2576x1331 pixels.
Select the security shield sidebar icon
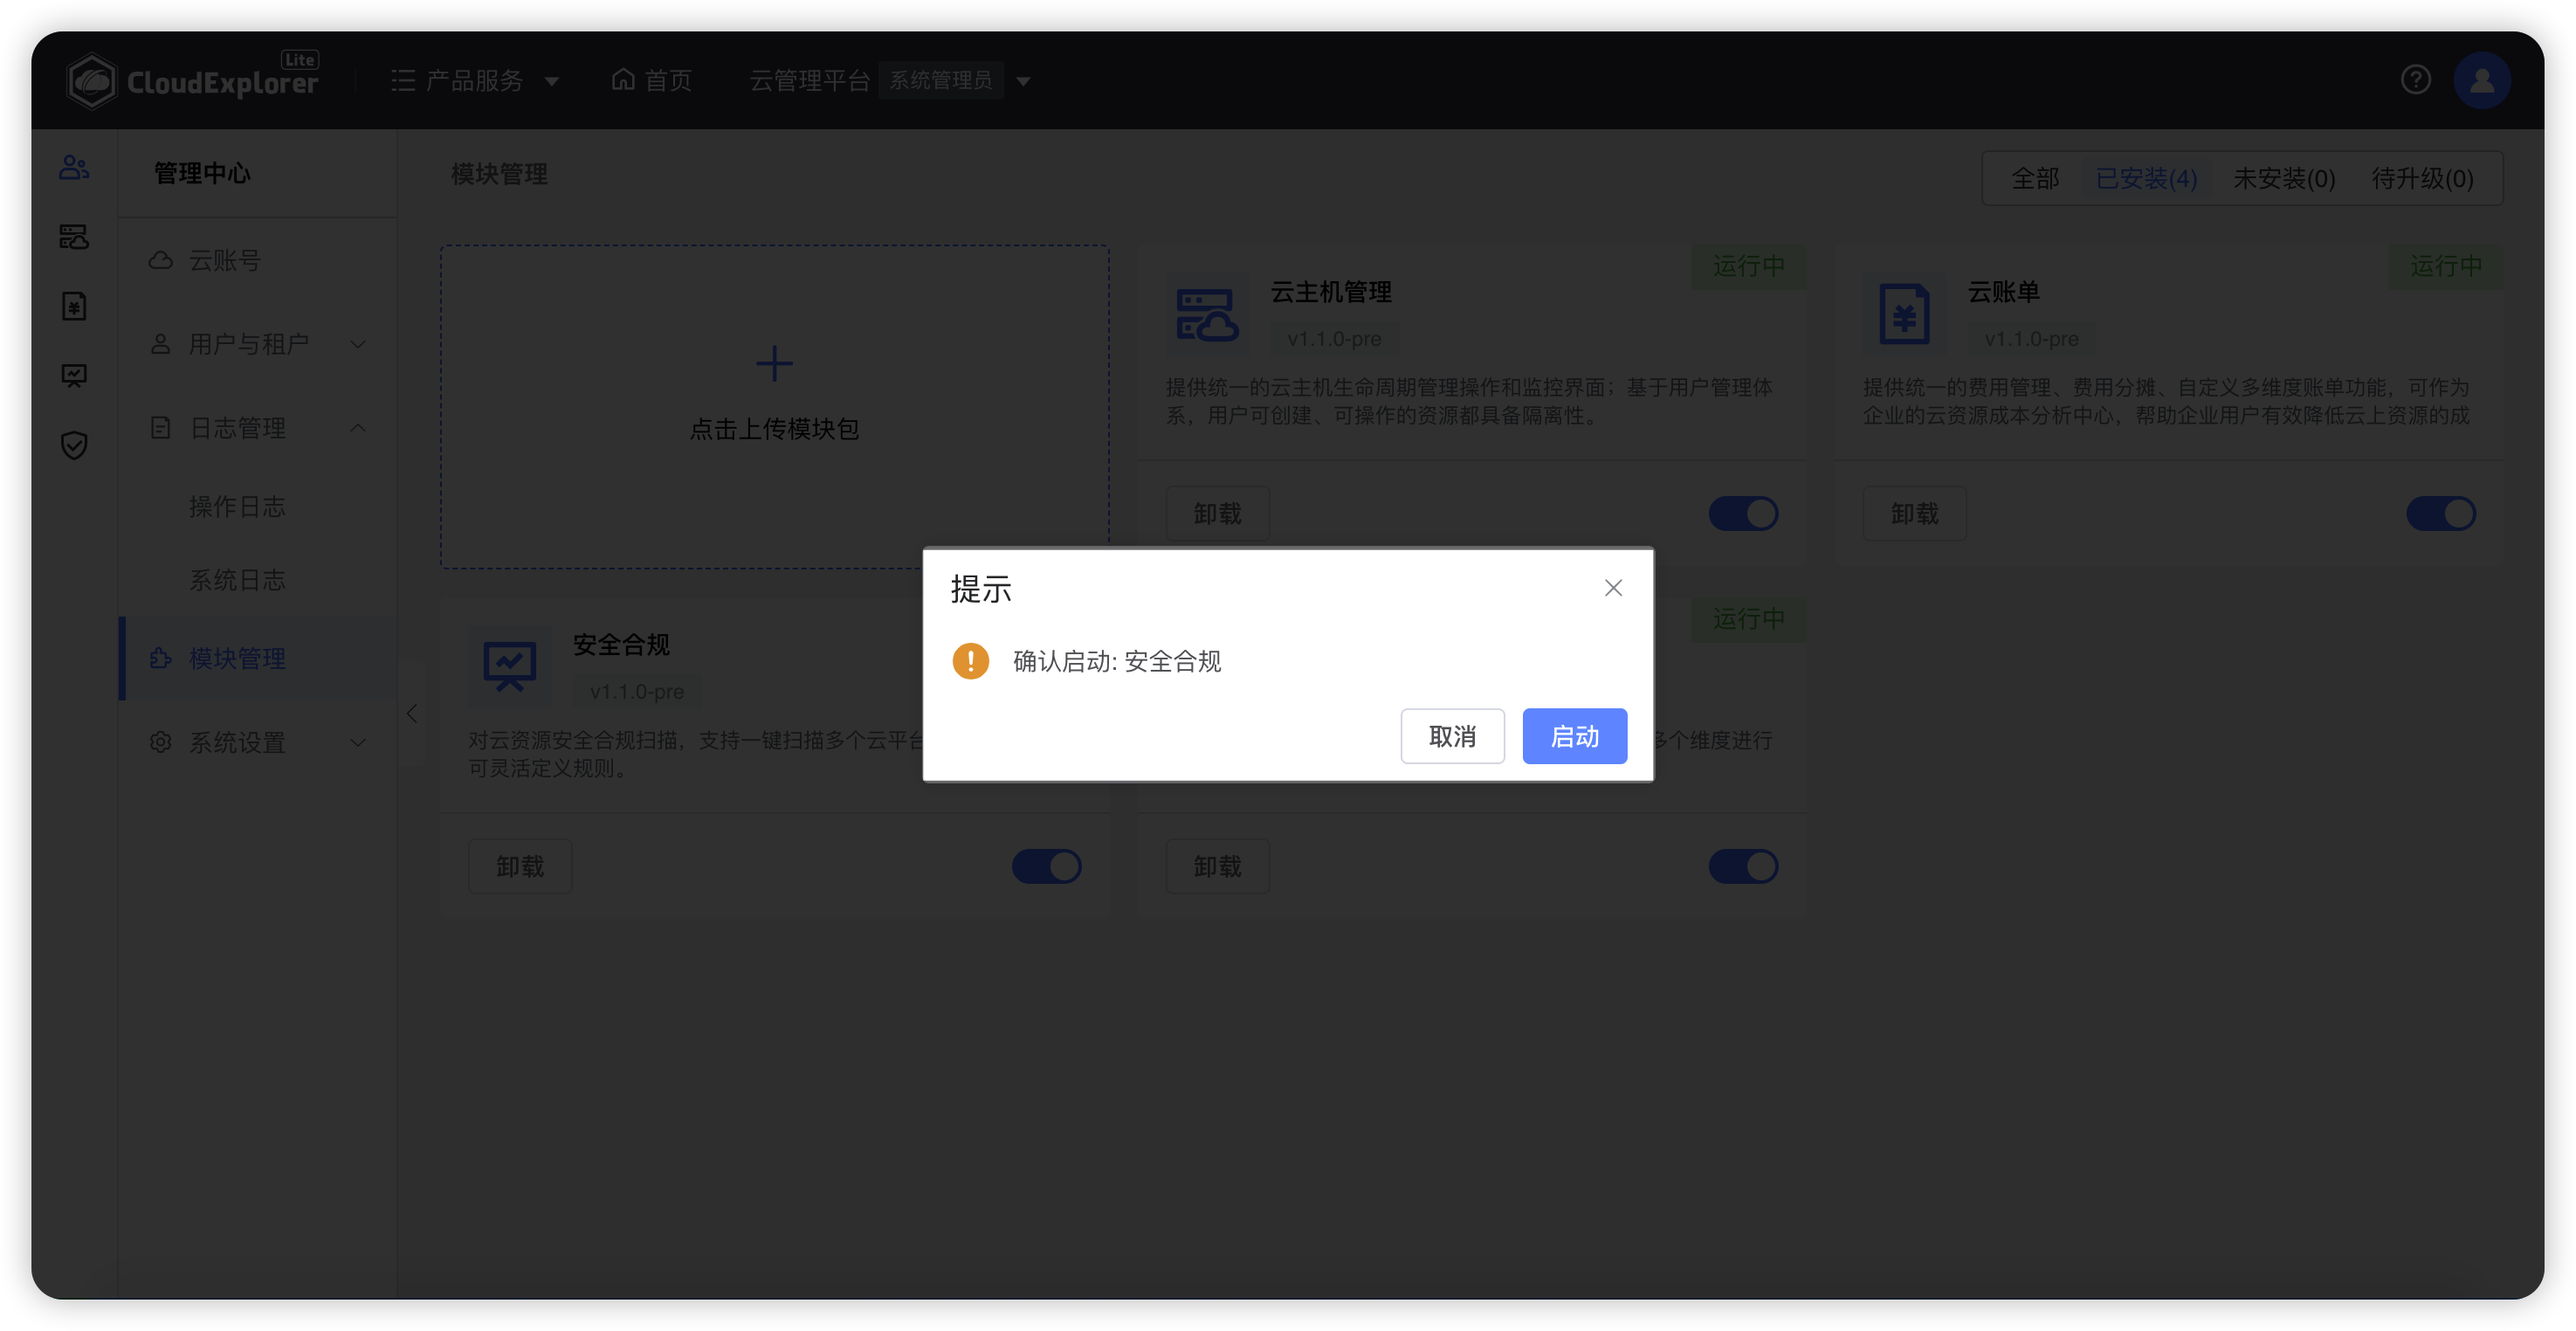74,445
